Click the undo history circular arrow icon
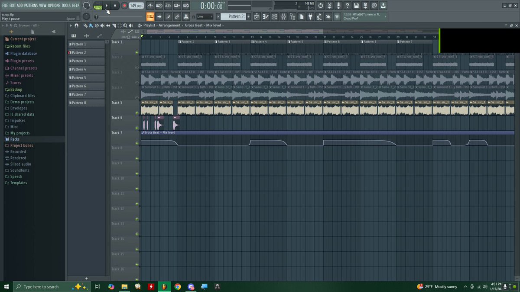Image resolution: width=520 pixels, height=292 pixels. pos(321,5)
